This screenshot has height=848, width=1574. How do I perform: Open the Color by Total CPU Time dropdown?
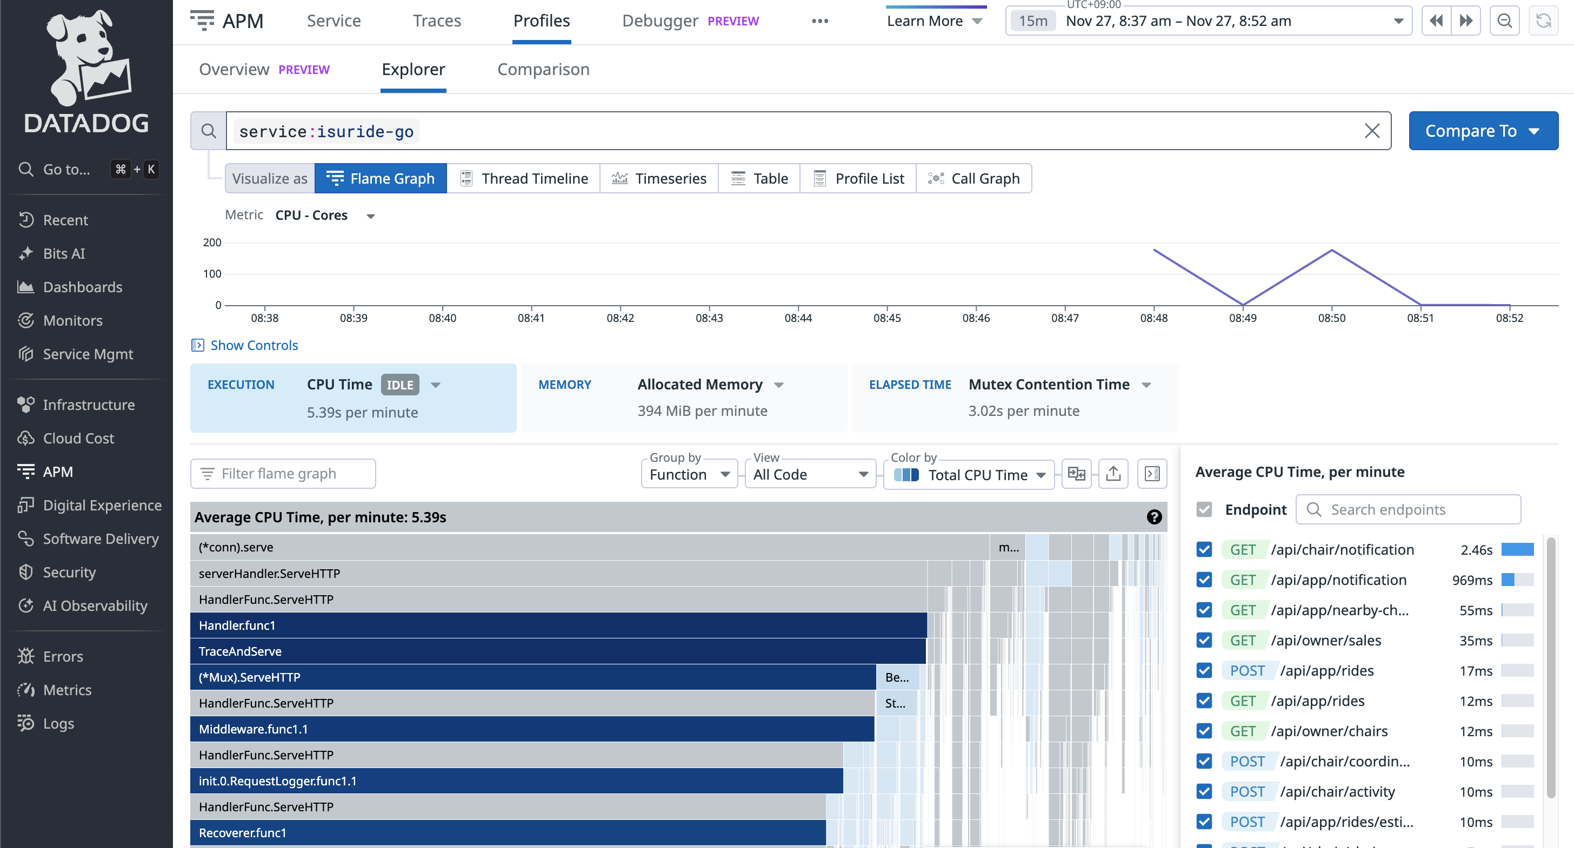970,474
